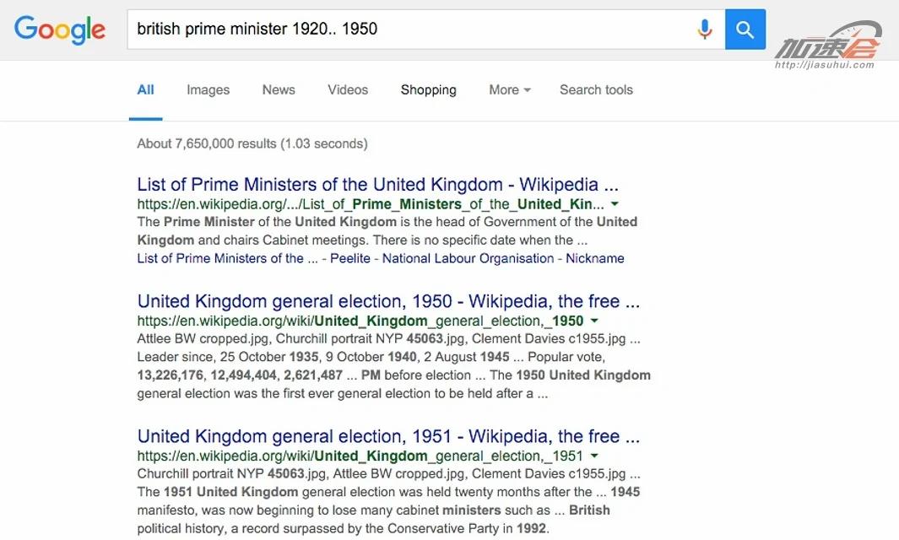Go to the Shopping tab

[x=428, y=89]
